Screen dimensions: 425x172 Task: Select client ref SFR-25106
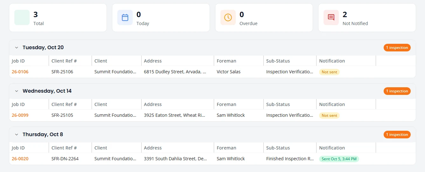62,72
